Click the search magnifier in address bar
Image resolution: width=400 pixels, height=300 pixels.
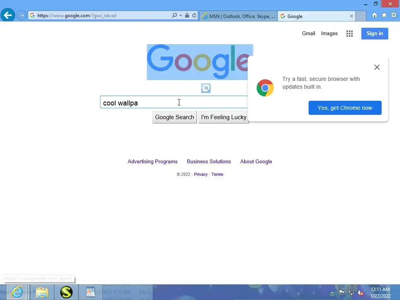[x=174, y=16]
